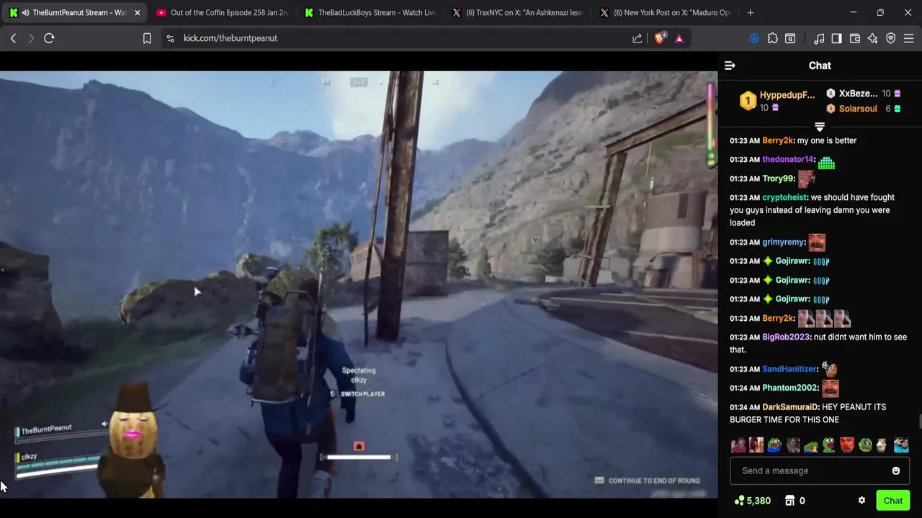The height and width of the screenshot is (518, 922).
Task: Insert the red-faced man quick emote
Action: coord(847,445)
